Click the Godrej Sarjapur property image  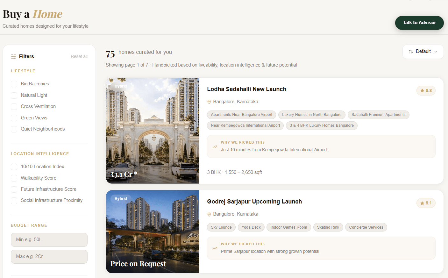point(153,232)
